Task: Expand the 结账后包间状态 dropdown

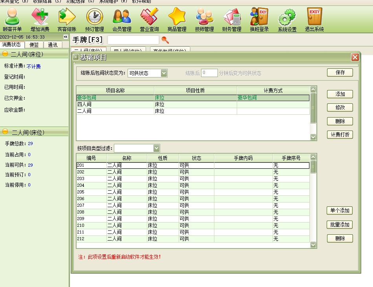Action: [164, 73]
